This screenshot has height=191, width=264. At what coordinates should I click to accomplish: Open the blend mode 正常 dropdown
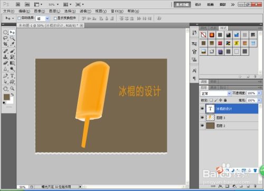229,93
